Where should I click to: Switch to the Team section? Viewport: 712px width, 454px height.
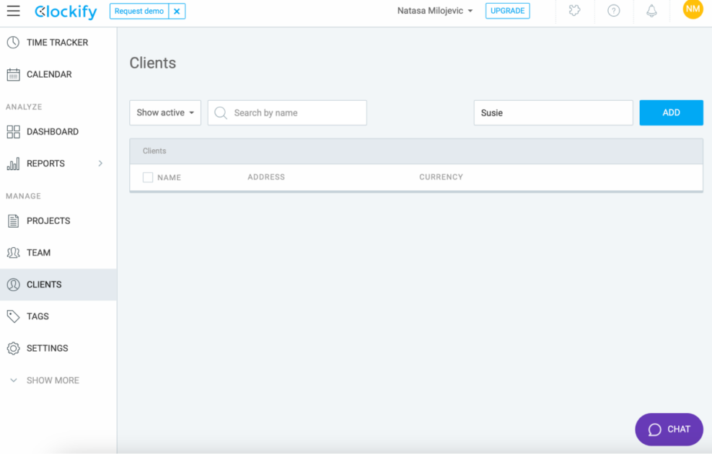point(14,252)
